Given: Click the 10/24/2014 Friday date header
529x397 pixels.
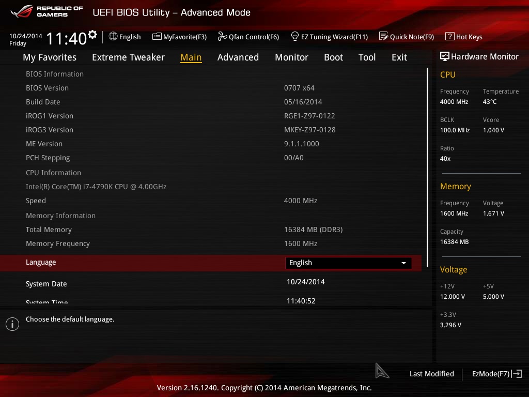Looking at the screenshot, I should click(x=26, y=39).
